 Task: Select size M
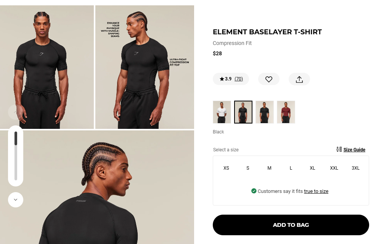coord(269,168)
